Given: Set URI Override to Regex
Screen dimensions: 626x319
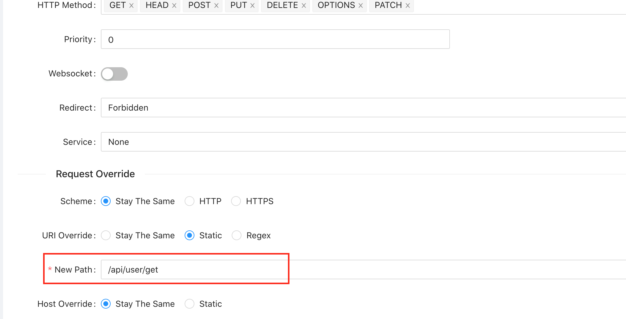Looking at the screenshot, I should (236, 235).
